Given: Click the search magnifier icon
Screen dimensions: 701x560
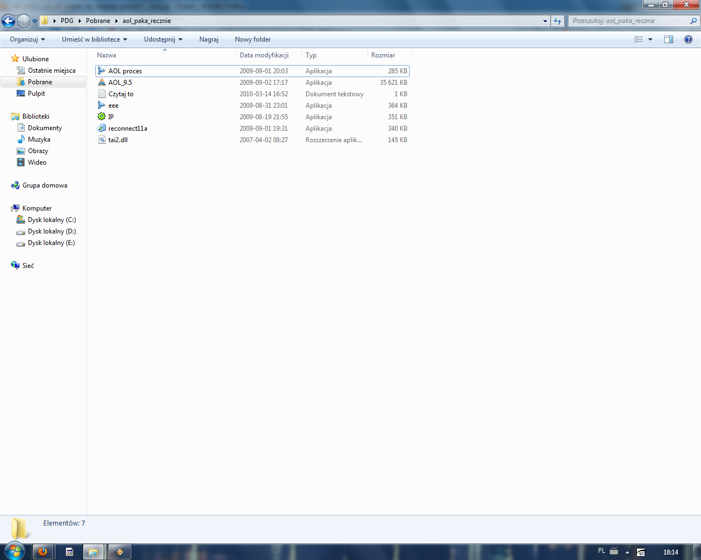Looking at the screenshot, I should point(694,21).
